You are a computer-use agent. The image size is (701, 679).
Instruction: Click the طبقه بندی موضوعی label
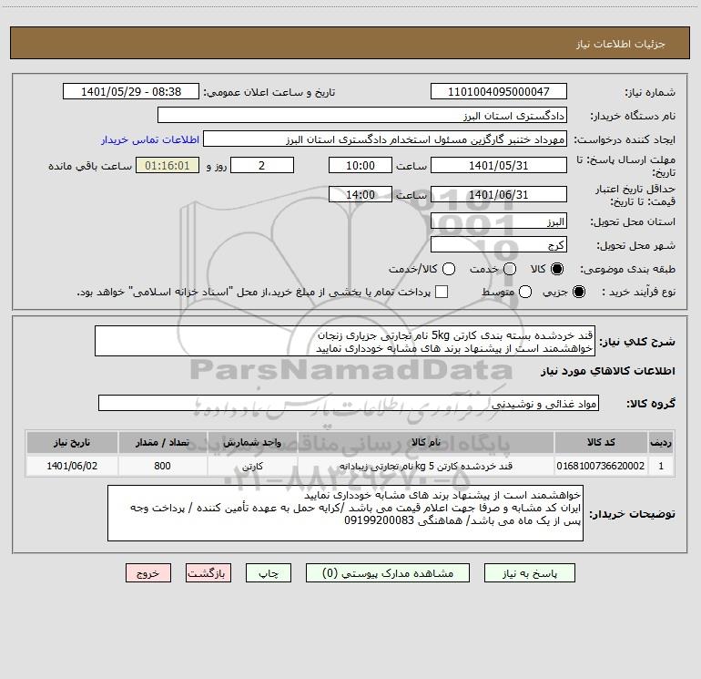tap(627, 270)
